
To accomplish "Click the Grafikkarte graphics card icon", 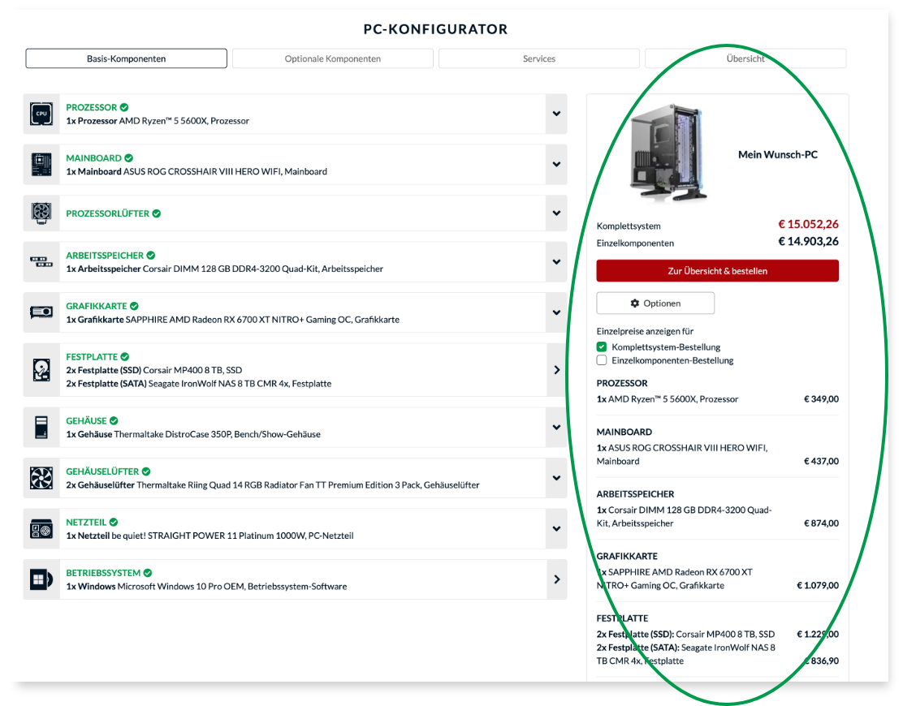I will pos(41,312).
